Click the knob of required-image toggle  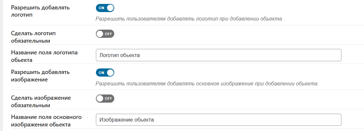coord(100,98)
